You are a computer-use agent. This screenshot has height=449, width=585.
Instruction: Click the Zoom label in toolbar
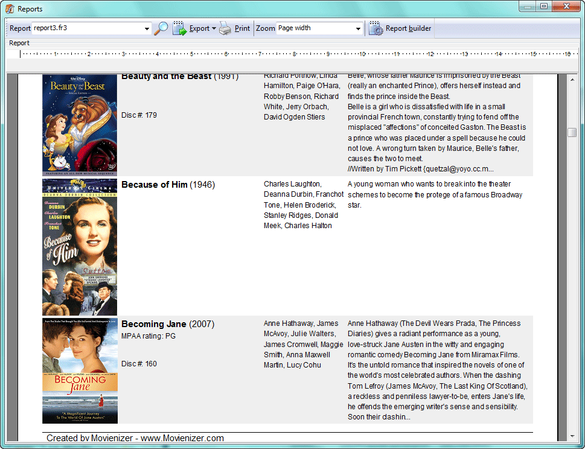click(x=265, y=28)
